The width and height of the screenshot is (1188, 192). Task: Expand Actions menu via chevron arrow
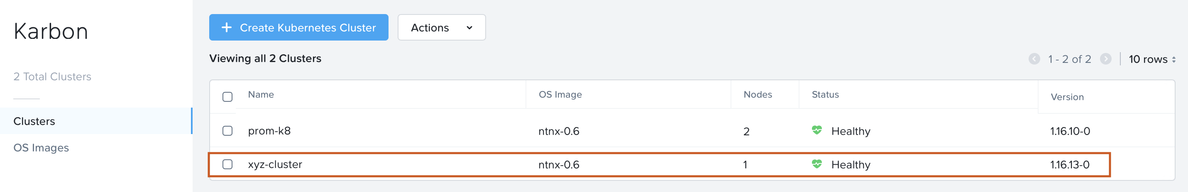point(469,28)
